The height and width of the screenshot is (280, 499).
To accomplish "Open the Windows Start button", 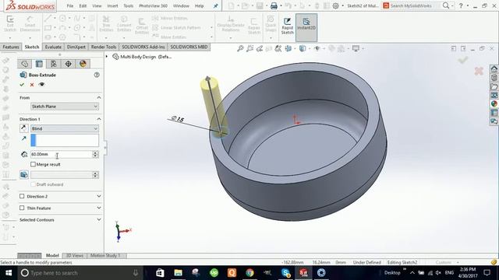I will click(x=9, y=273).
